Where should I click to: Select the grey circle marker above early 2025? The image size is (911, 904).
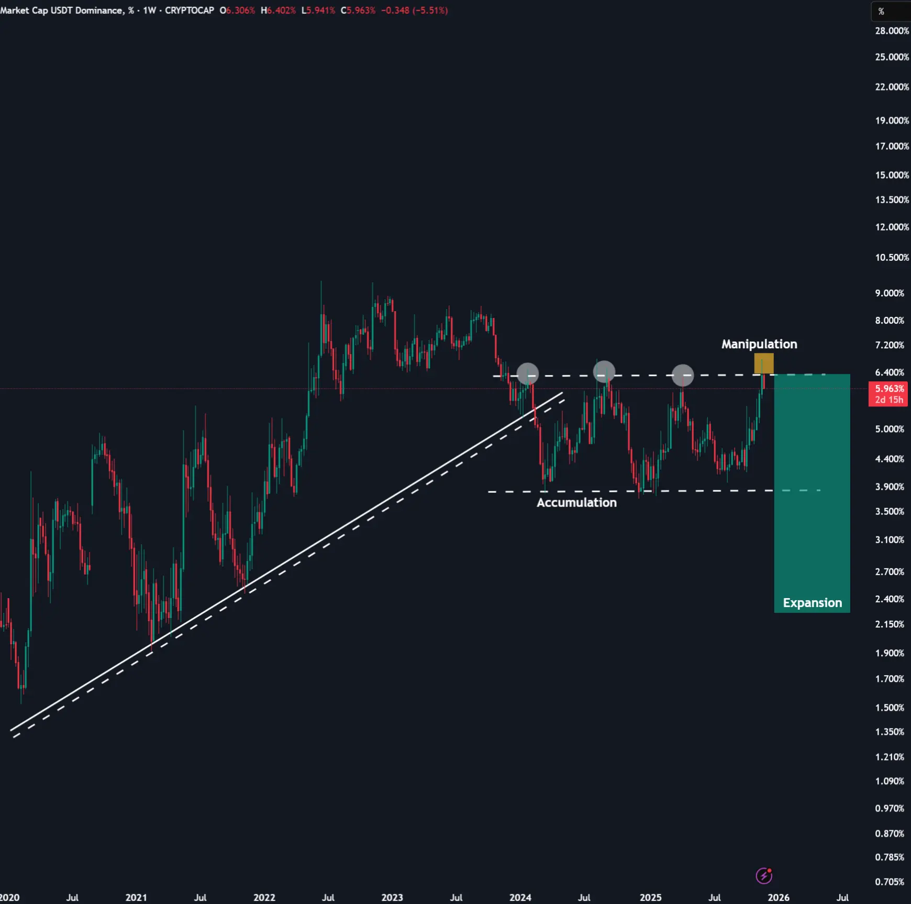click(683, 375)
